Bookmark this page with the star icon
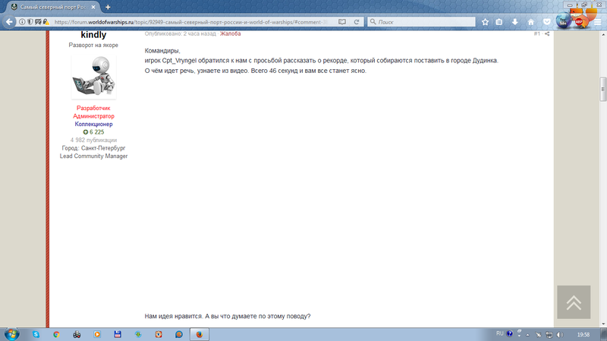The width and height of the screenshot is (607, 341). [x=485, y=22]
